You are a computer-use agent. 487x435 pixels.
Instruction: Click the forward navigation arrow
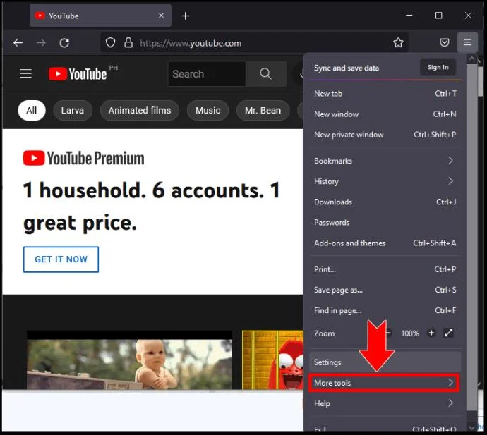pos(41,43)
